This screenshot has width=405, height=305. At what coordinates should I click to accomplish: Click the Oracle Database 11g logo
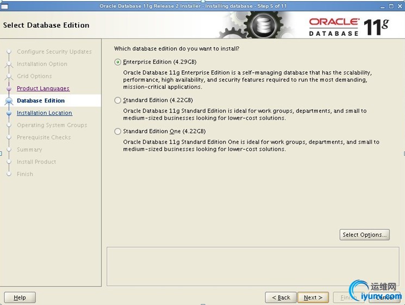[348, 27]
